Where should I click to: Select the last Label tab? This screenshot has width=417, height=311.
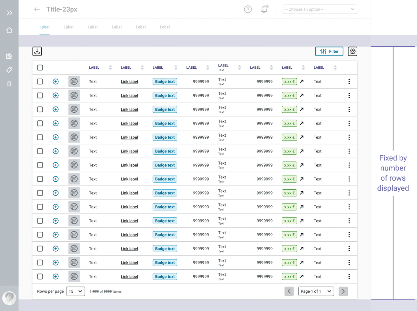(165, 27)
